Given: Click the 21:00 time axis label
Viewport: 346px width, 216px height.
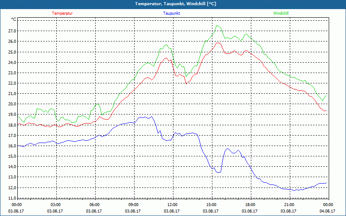Looking at the screenshot, I should tap(289, 205).
